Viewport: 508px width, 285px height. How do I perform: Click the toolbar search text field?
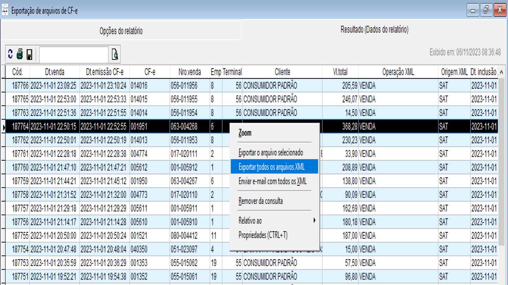tap(73, 55)
